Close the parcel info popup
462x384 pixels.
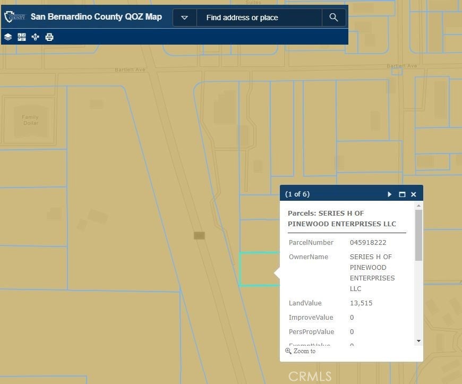click(x=414, y=194)
